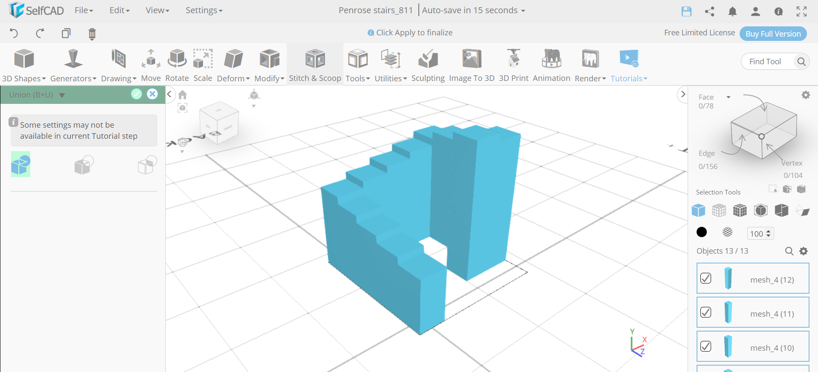Click the copy object icon
The width and height of the screenshot is (818, 372).
[66, 33]
